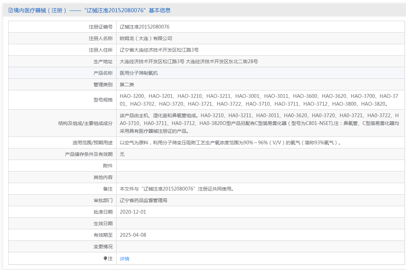Click the expiry date 2025-04-08
Viewport: 406px width, 270px height.
point(133,235)
